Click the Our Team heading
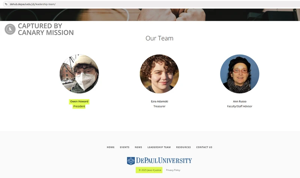Screen dimensions: 300x178 pyautogui.click(x=159, y=38)
